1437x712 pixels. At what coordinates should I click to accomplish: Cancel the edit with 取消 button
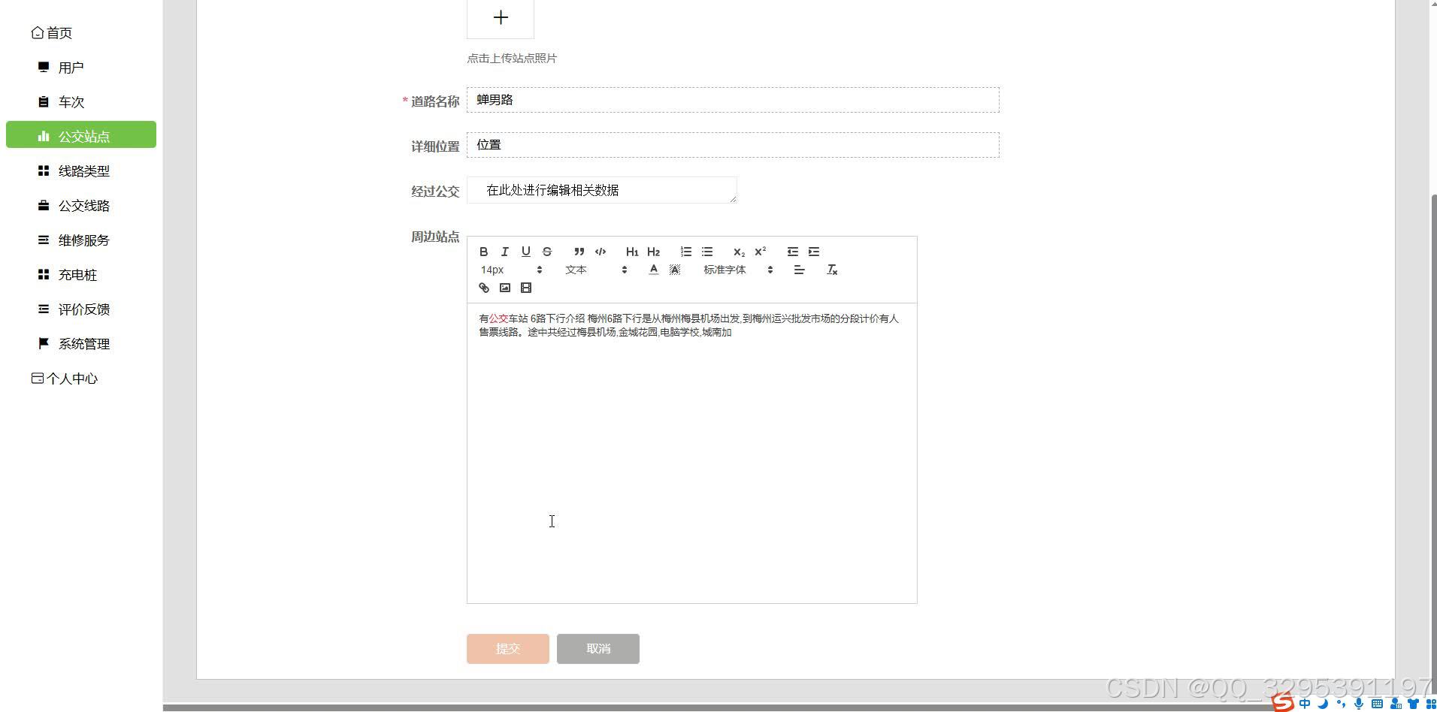point(597,648)
